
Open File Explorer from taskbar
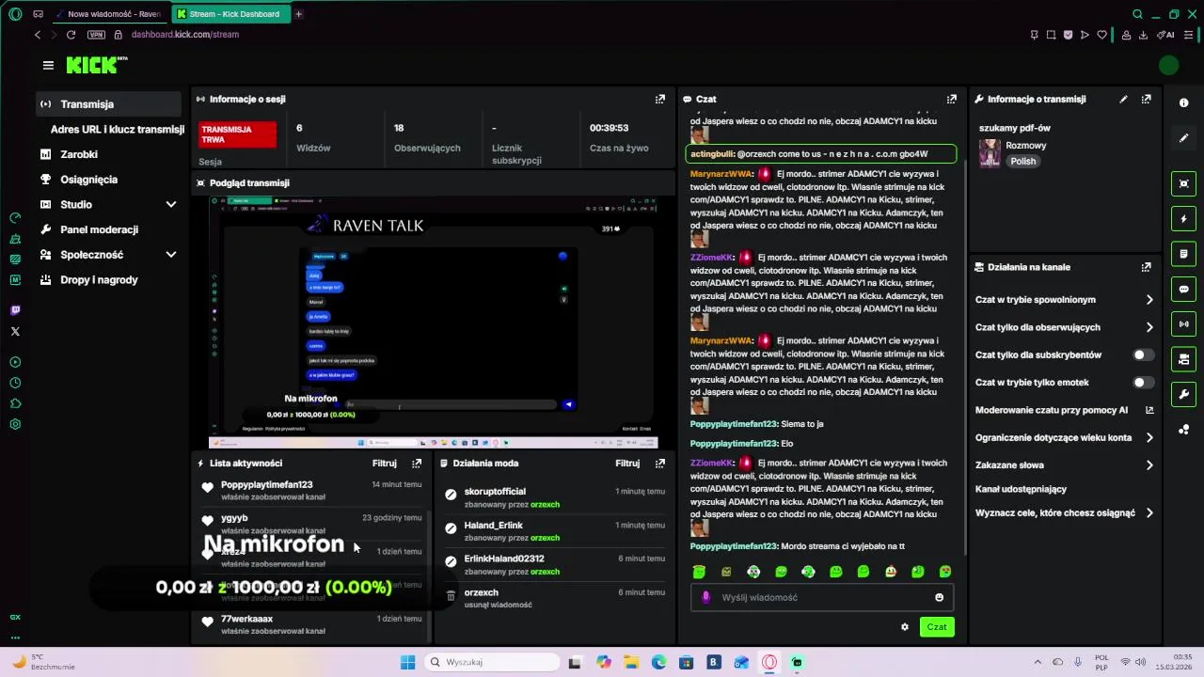631,662
